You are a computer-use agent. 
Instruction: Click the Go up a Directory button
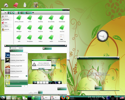(x=16, y=51)
